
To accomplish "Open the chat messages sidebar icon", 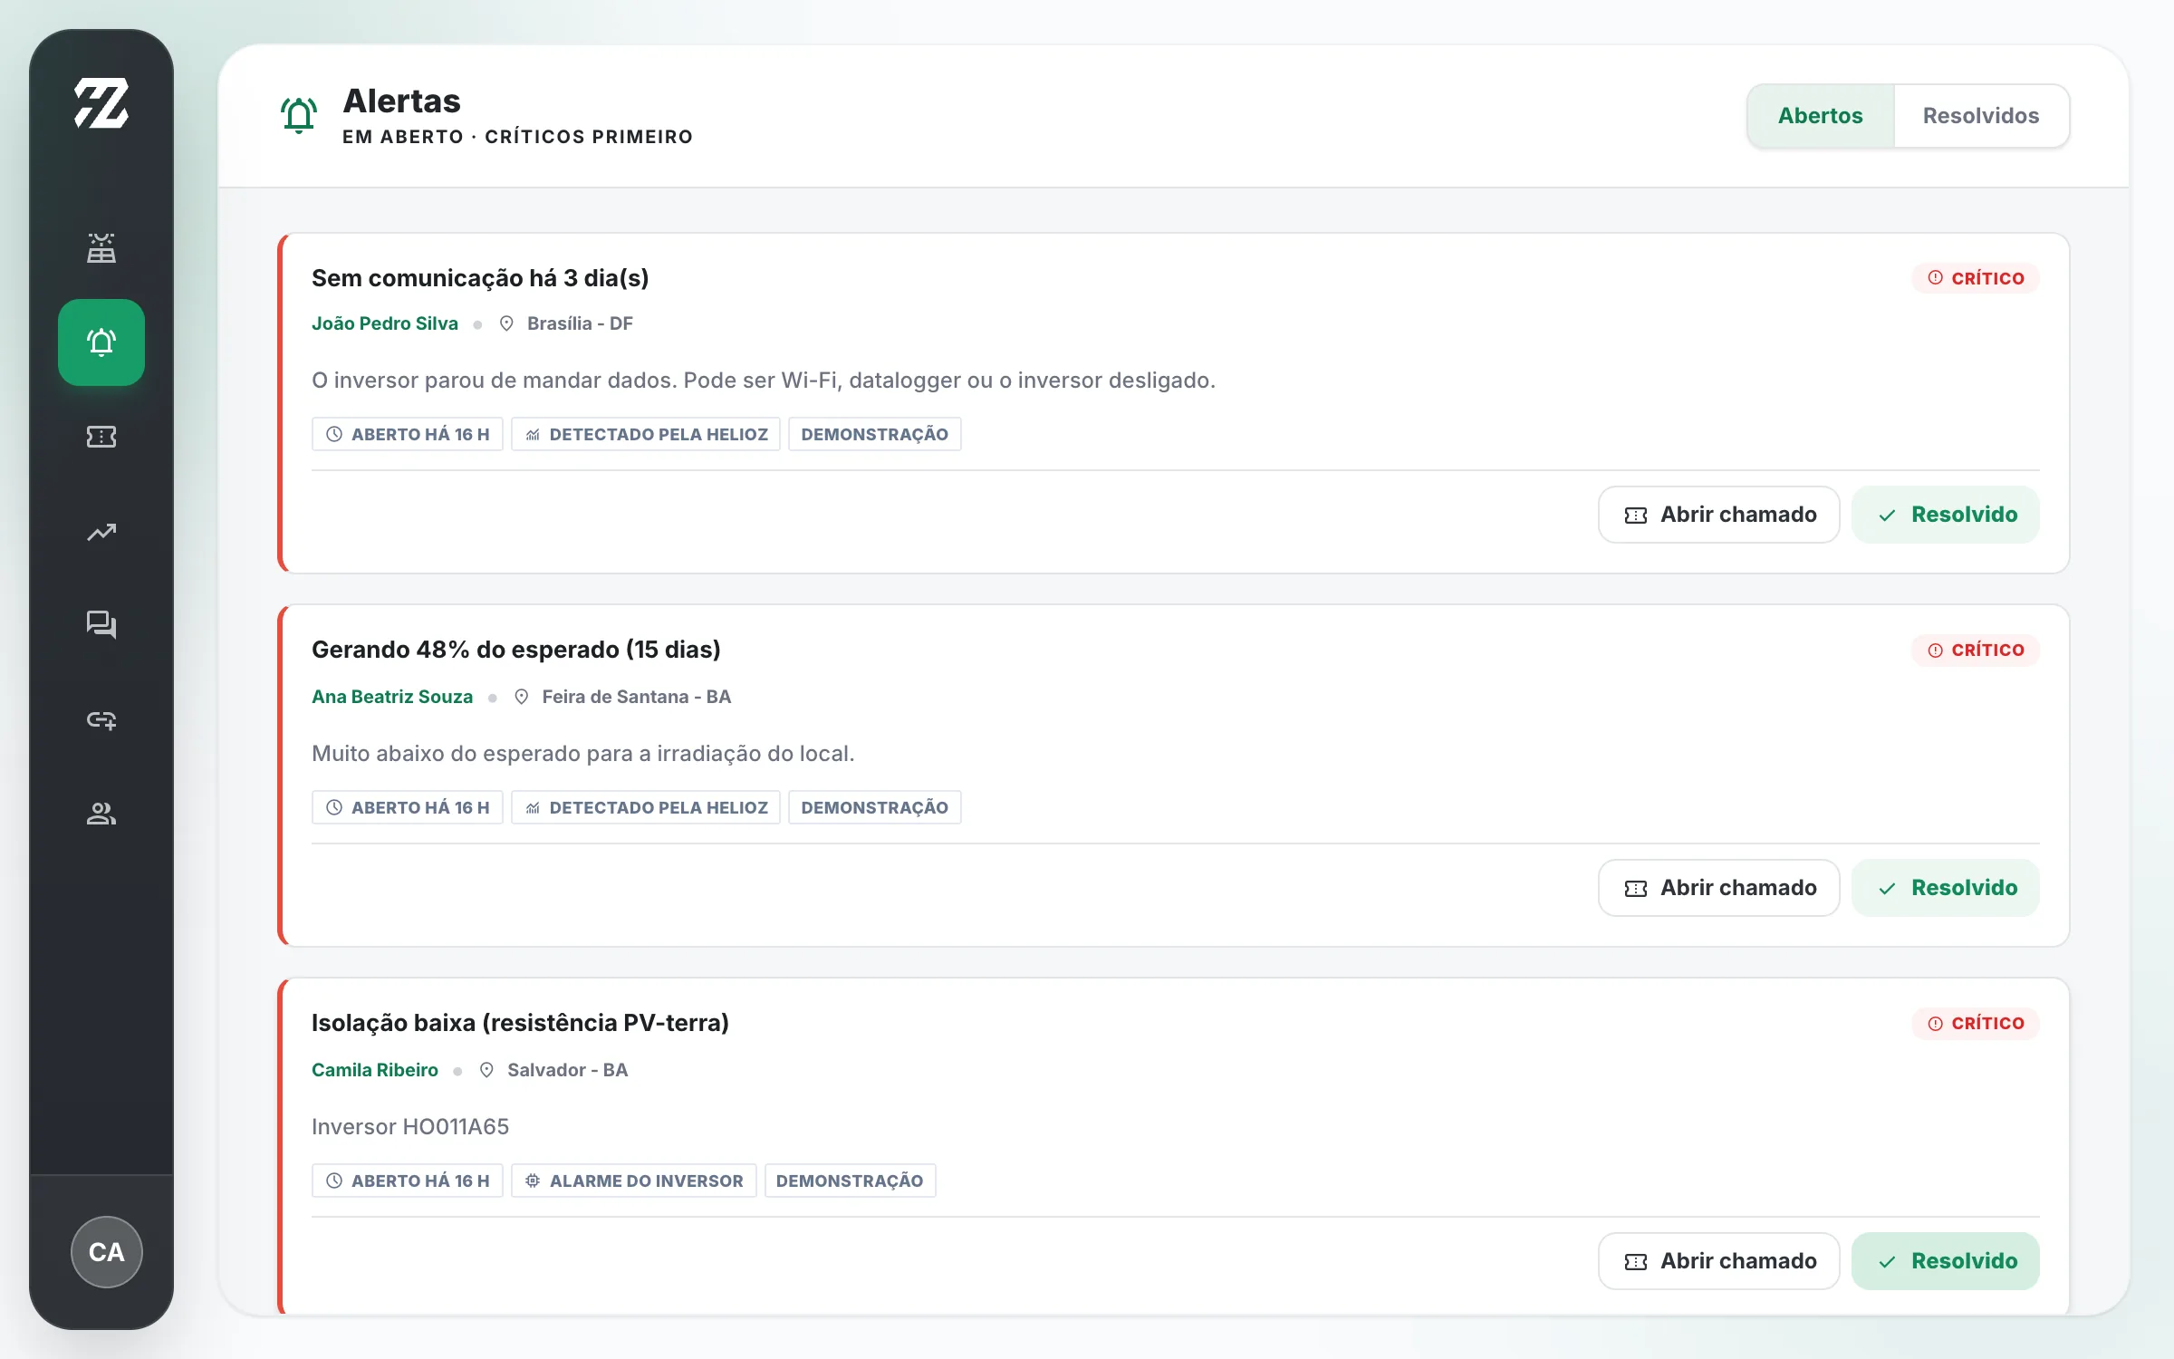I will pyautogui.click(x=101, y=625).
